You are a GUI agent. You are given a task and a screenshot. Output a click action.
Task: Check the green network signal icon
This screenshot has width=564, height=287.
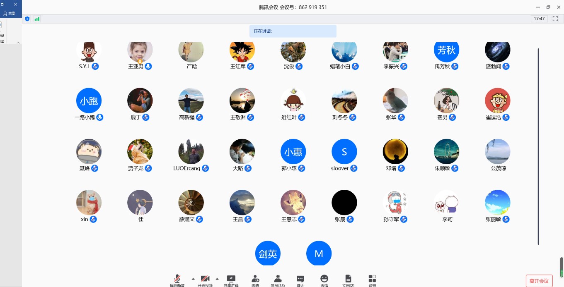(x=37, y=19)
